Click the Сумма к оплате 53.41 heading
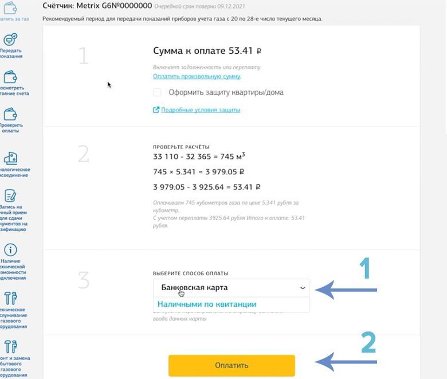This screenshot has width=447, height=379. 207,51
